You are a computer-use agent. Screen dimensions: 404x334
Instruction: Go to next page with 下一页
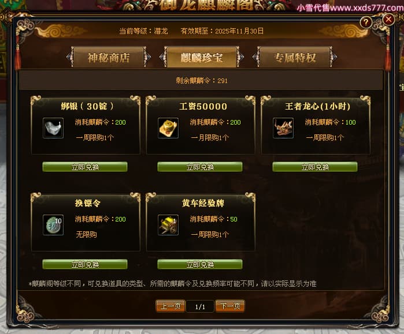coord(230,306)
